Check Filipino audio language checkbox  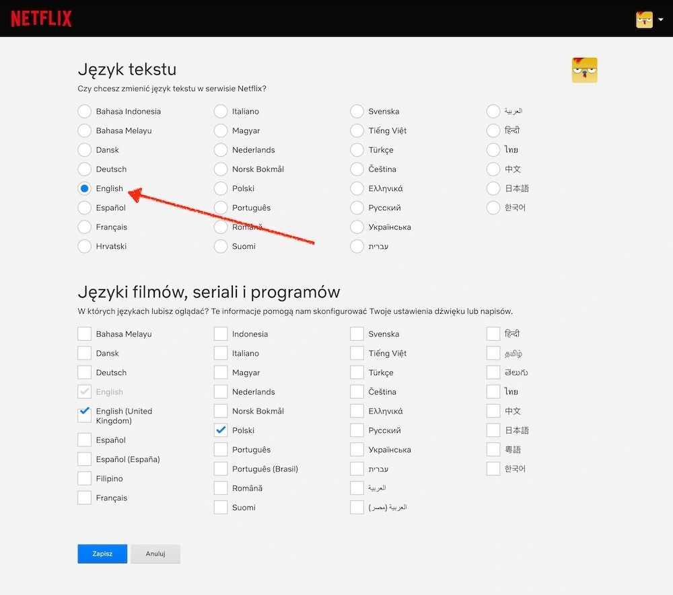(x=85, y=479)
